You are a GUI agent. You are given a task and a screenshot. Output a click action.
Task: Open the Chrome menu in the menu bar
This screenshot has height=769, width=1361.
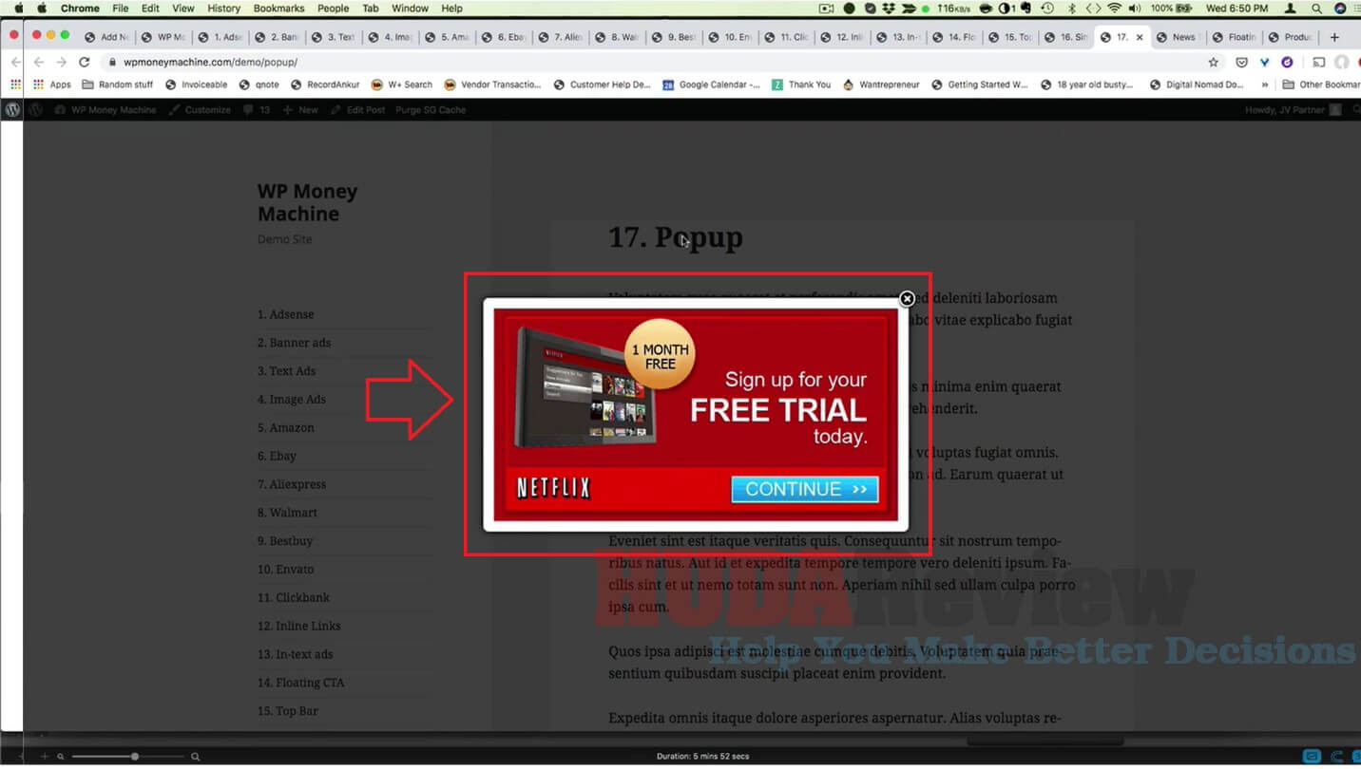pos(80,9)
